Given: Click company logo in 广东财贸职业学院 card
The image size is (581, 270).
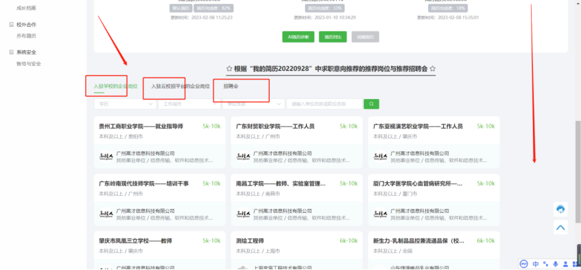Looking at the screenshot, I should coord(244,156).
